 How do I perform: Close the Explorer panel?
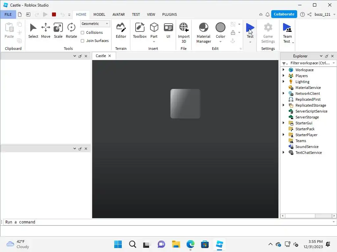[332, 56]
